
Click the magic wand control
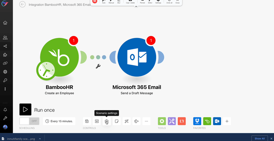[127, 121]
